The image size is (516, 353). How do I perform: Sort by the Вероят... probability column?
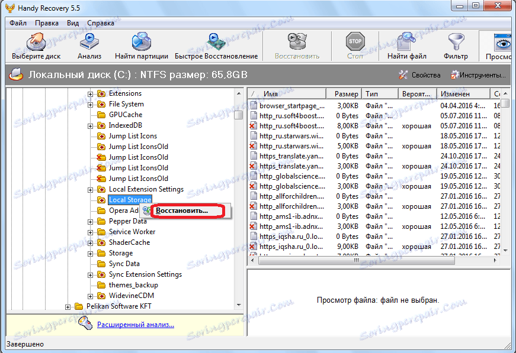pos(418,94)
